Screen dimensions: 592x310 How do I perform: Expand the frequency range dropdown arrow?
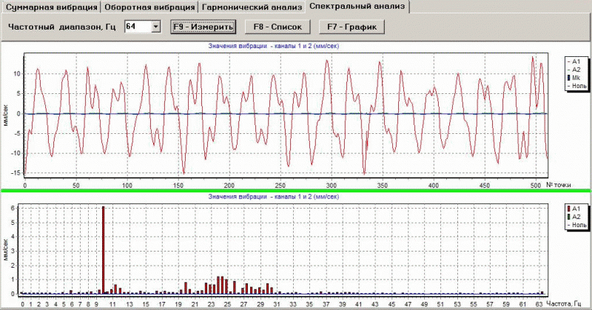click(156, 27)
